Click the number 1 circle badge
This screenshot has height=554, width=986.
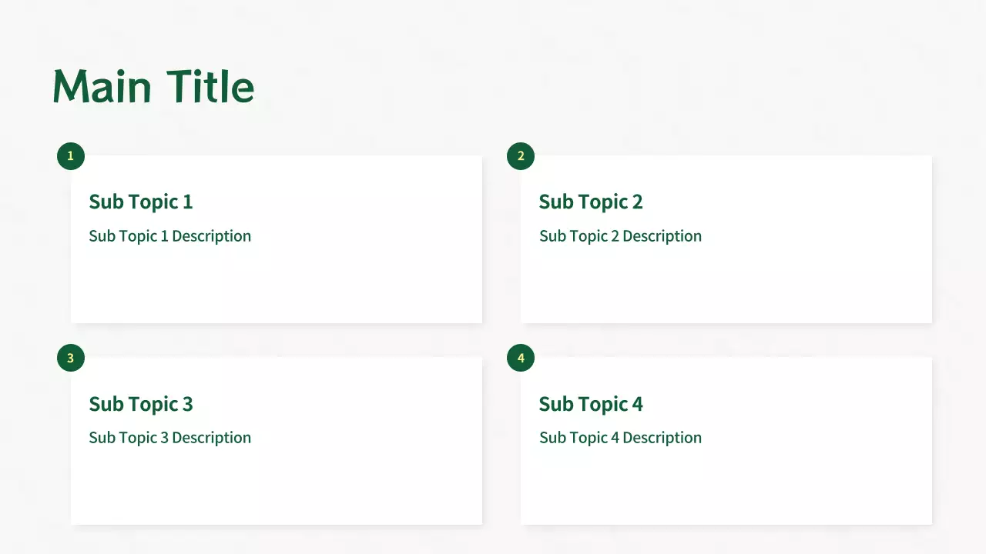tap(71, 156)
